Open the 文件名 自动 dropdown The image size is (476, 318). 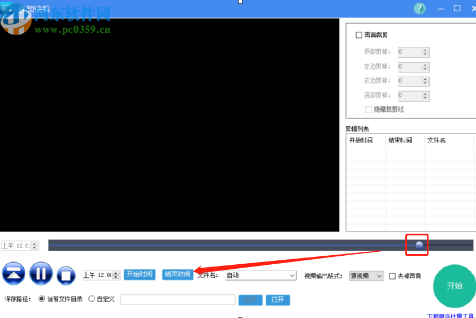pos(261,276)
